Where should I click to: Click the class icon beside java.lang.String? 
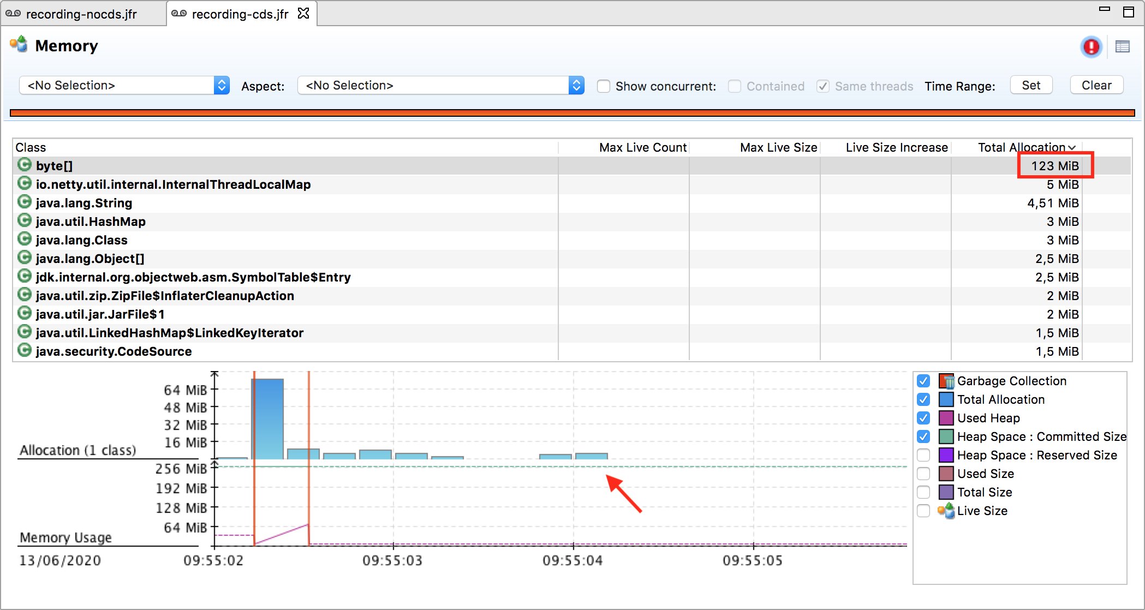pyautogui.click(x=25, y=202)
